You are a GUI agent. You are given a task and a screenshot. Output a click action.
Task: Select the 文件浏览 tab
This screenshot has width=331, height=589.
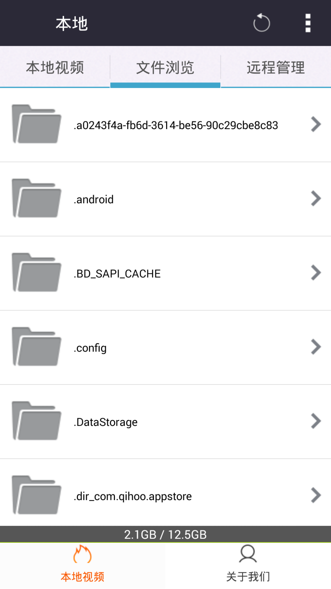point(165,67)
